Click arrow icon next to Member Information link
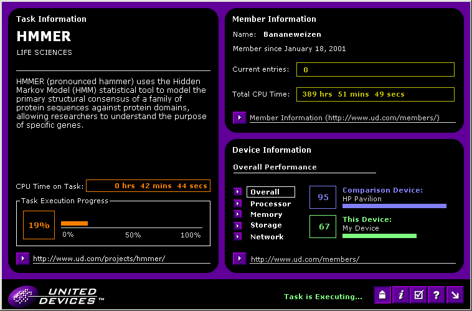The height and width of the screenshot is (311, 472). [x=240, y=118]
